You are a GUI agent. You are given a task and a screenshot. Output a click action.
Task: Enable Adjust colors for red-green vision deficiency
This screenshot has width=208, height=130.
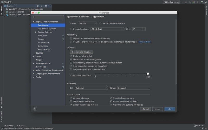point(71,42)
